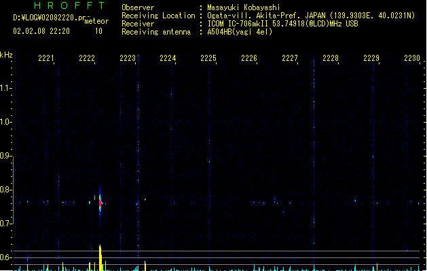Click the Receiving antenna label
The width and height of the screenshot is (427, 271).
[x=156, y=32]
